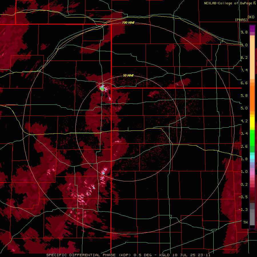Click the 8.2 value on the color scale
Viewport: 257px width, 257px height.
[x=244, y=57]
